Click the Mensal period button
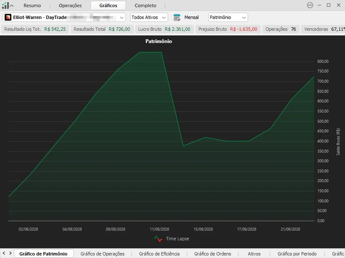The image size is (345, 258). [191, 17]
